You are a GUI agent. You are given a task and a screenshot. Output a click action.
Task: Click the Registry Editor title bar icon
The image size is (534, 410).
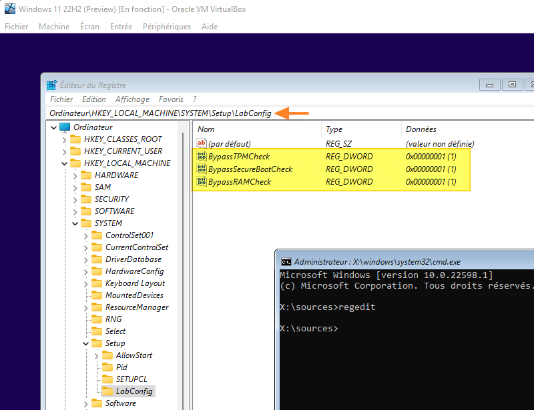pos(51,85)
